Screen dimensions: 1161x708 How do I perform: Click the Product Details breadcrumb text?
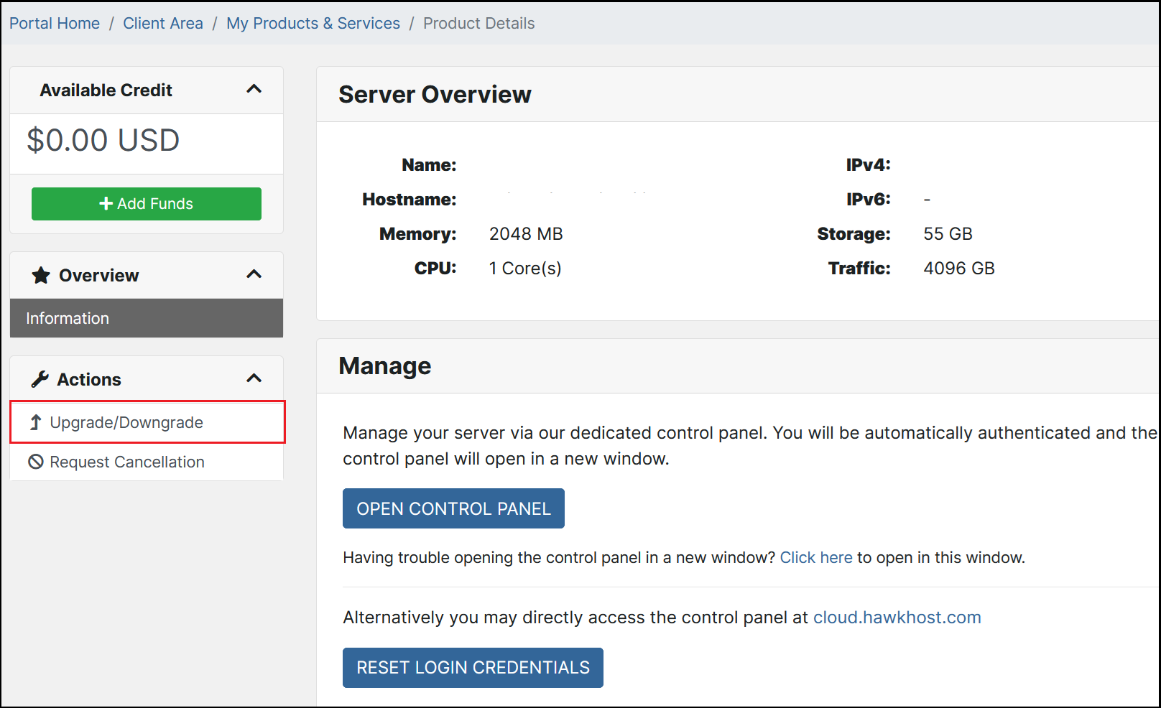[x=478, y=23]
